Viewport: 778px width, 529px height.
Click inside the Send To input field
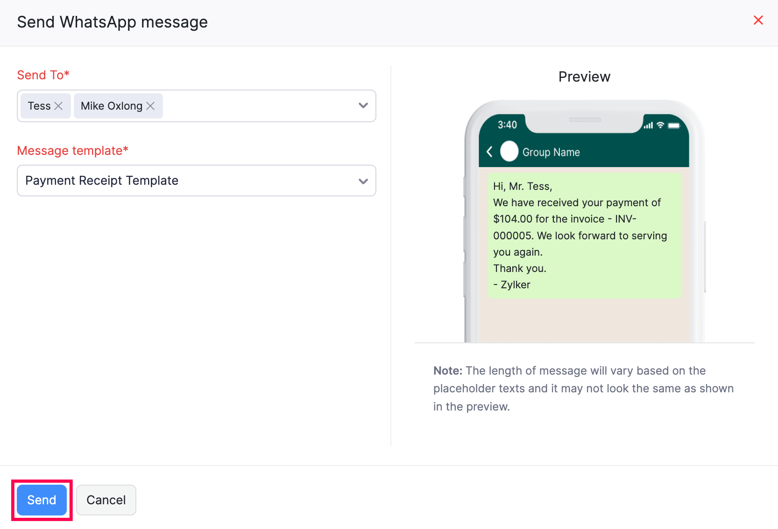pyautogui.click(x=257, y=106)
